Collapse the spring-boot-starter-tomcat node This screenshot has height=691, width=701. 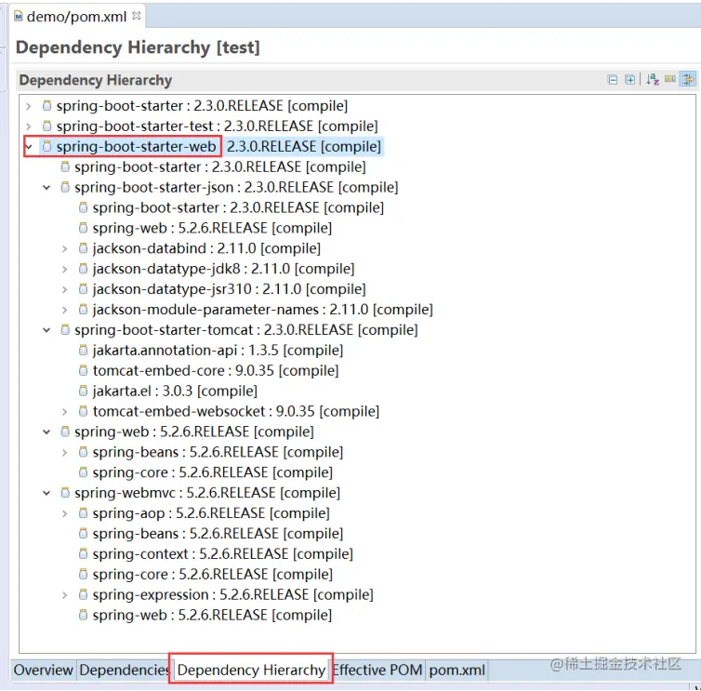[46, 330]
